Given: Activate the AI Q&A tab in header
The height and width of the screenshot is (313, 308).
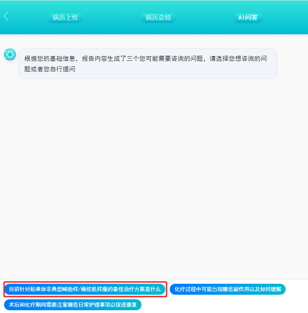Looking at the screenshot, I should click(x=248, y=17).
